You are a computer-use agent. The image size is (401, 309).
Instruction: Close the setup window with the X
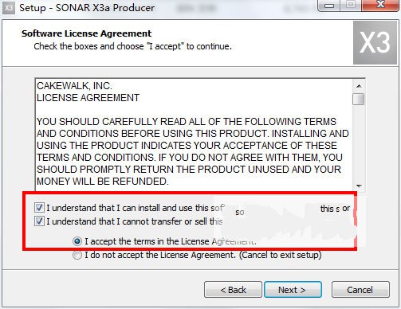(381, 5)
